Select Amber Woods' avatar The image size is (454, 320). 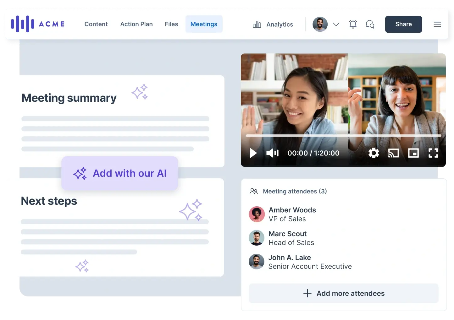257,214
